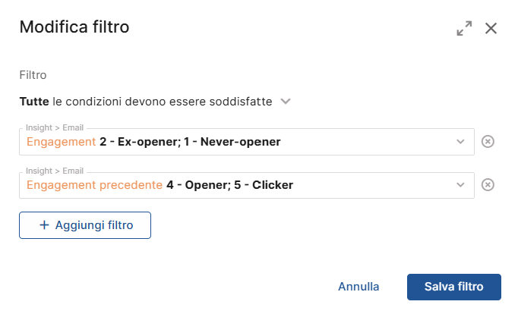This screenshot has width=518, height=314.
Task: Expand the Engagement field dropdown arrow
Action: (x=460, y=142)
